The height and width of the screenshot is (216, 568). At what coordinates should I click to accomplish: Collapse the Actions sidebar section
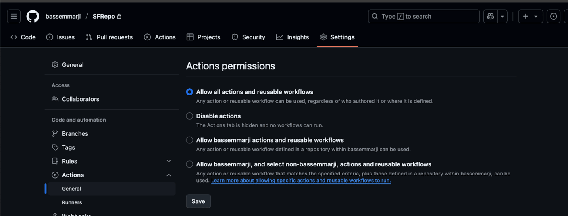(x=169, y=175)
